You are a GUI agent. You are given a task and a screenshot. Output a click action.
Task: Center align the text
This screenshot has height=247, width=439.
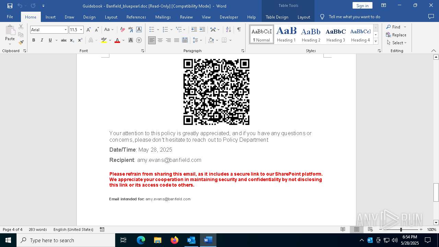(x=160, y=40)
